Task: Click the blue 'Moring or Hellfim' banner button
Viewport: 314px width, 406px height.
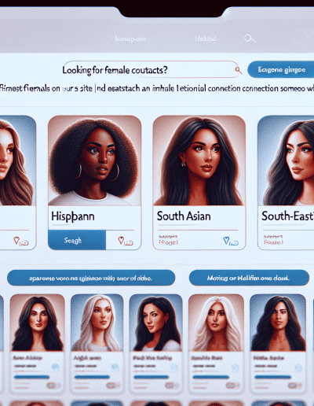Action: click(249, 278)
